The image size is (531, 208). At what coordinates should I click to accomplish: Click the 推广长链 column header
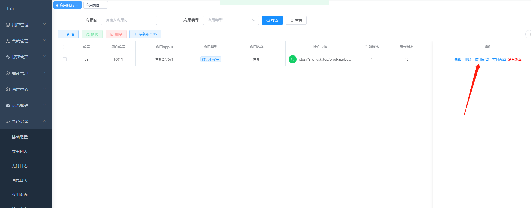pos(320,47)
